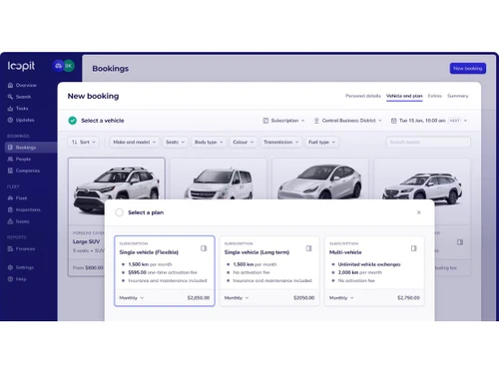This screenshot has height=374, width=499.
Task: Select the Single vehicle (Long term) plan card
Action: [269, 270]
